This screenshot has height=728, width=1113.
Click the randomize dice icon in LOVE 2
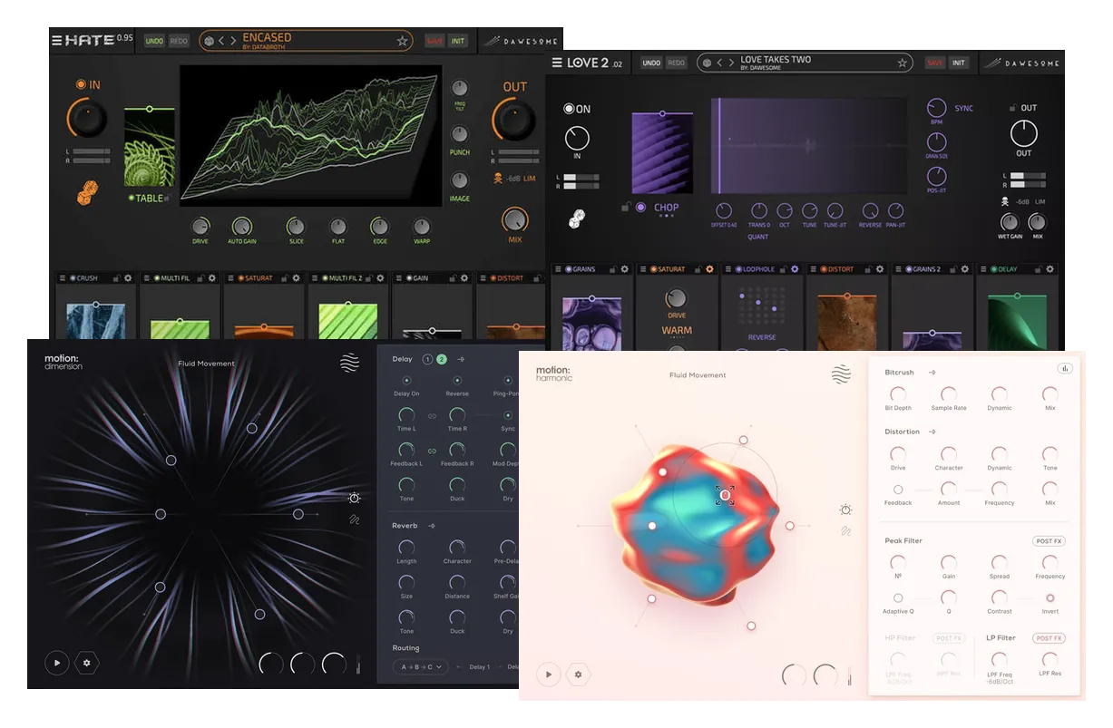[577, 219]
